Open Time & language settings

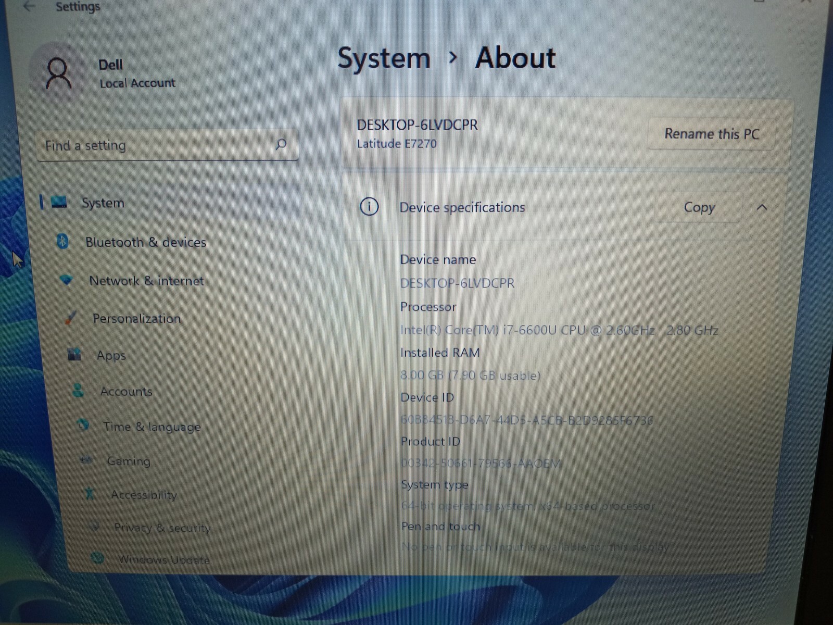pos(152,427)
